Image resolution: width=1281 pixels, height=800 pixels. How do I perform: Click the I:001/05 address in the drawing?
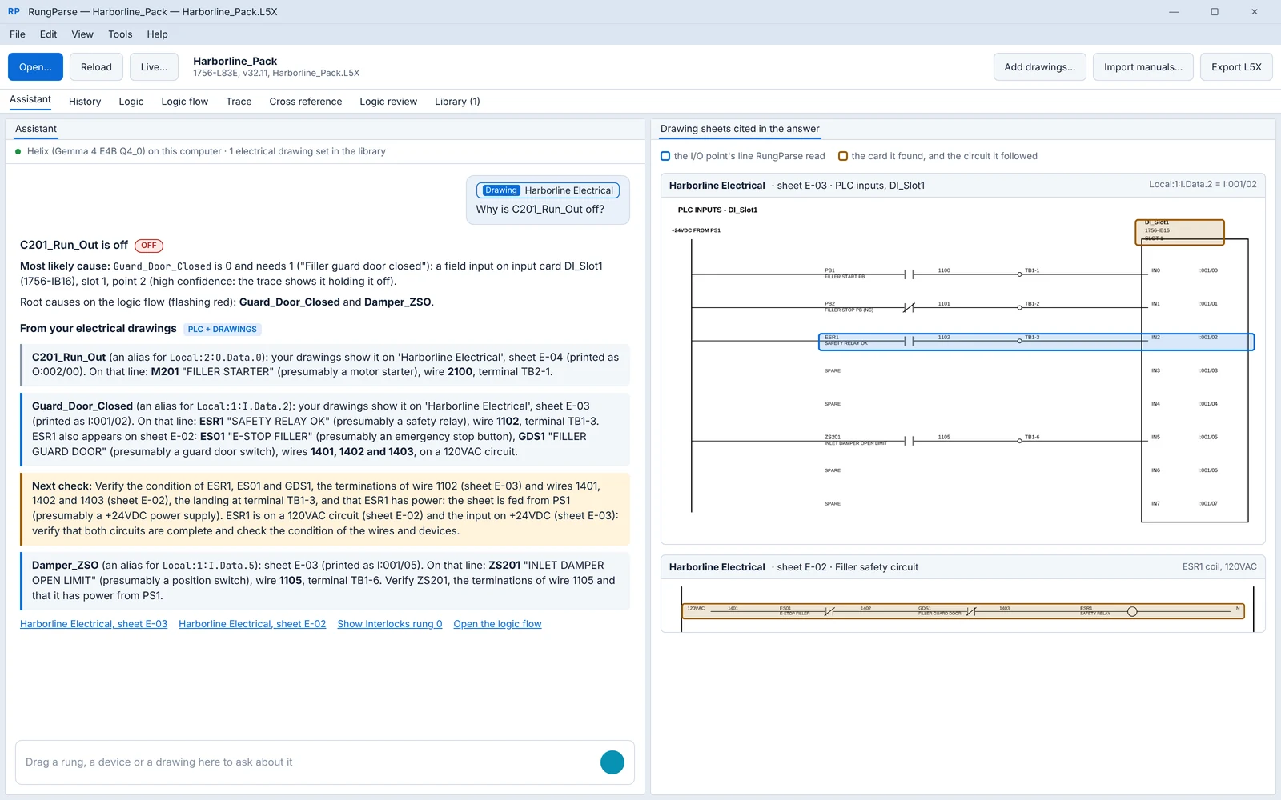coord(1207,437)
